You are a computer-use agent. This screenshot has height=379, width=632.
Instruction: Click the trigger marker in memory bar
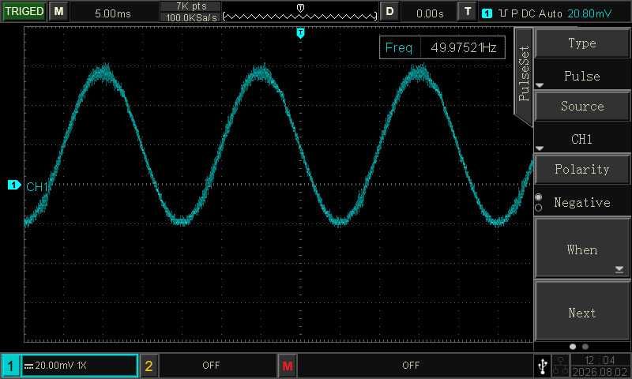[x=300, y=8]
